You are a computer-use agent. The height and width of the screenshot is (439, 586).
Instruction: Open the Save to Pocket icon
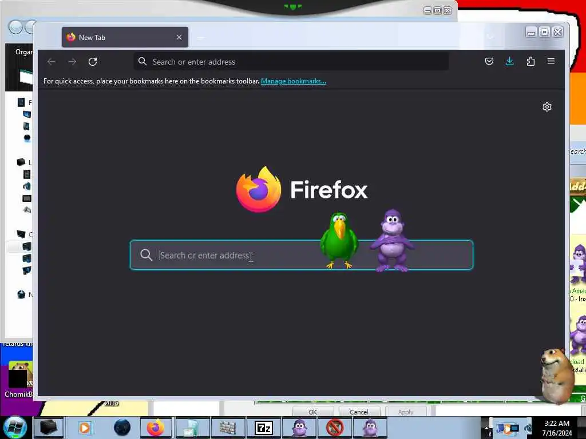[x=489, y=61]
